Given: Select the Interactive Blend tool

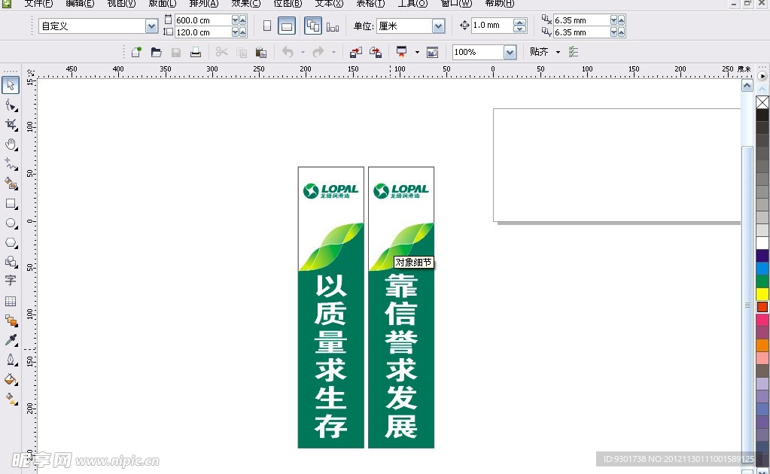Looking at the screenshot, I should click(x=11, y=321).
